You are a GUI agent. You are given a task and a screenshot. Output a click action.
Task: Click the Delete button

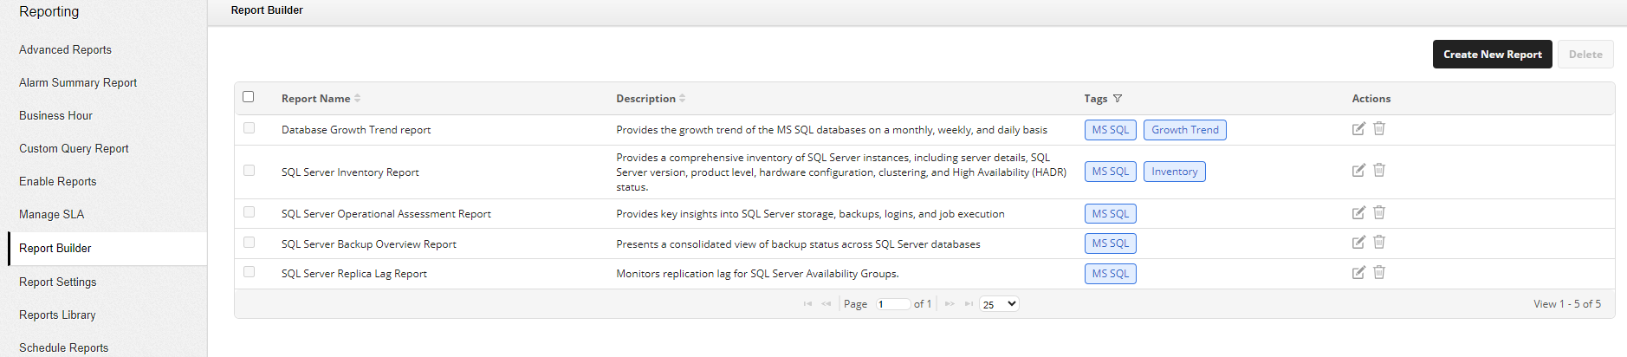pyautogui.click(x=1585, y=55)
